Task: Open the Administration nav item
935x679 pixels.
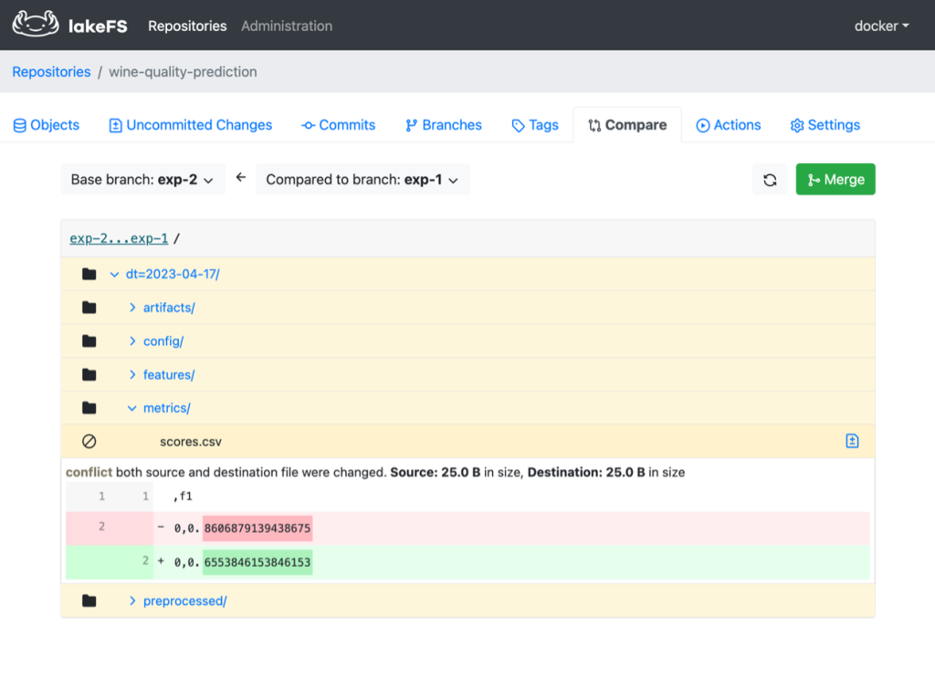Action: 287,26
